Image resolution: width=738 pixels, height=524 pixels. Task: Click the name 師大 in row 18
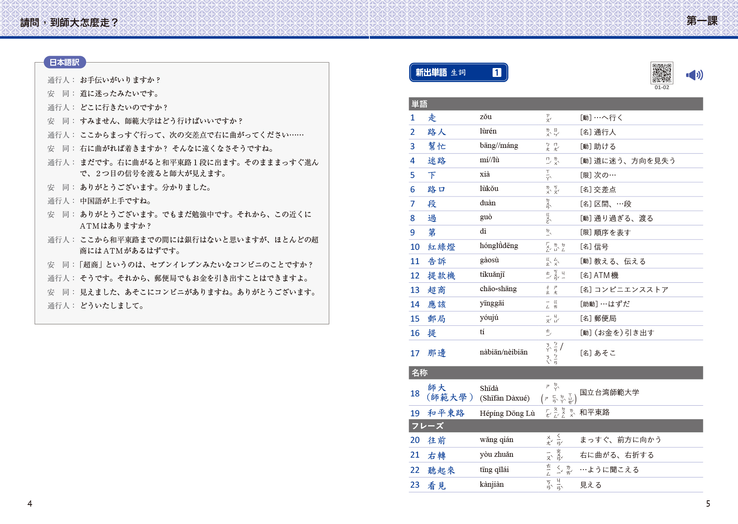tap(437, 388)
